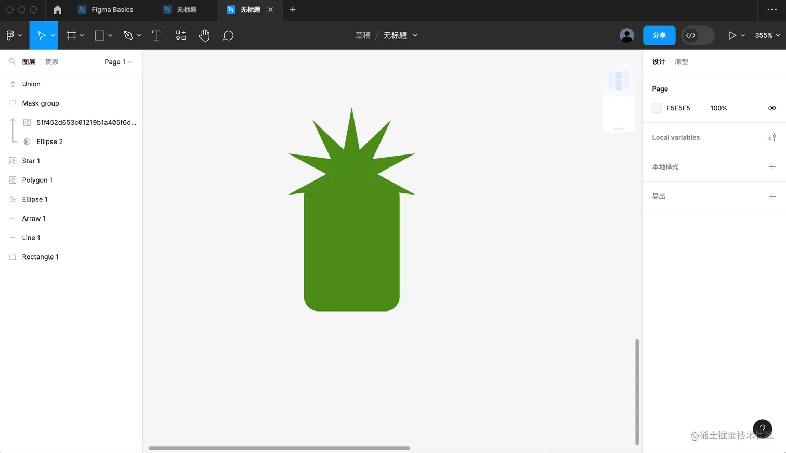This screenshot has height=453, width=786.
Task: Click the Rectangle 1 layer icon
Action: point(12,257)
